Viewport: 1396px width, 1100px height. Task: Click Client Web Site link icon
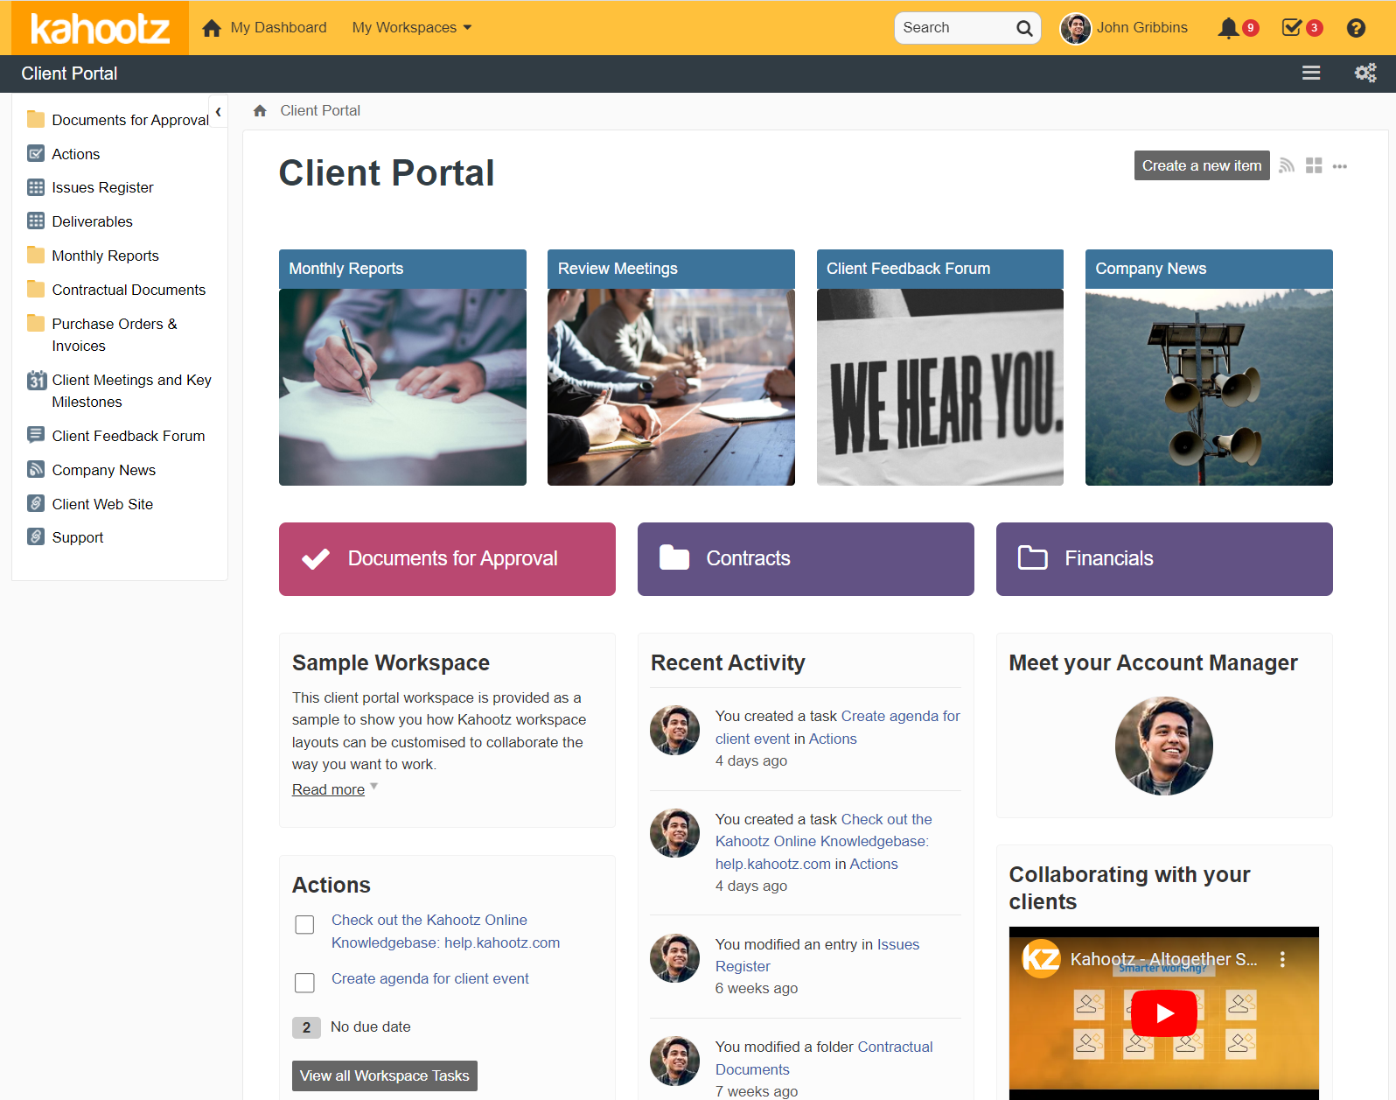pyautogui.click(x=36, y=503)
